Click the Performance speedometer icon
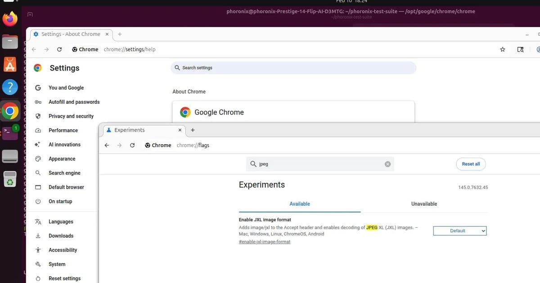This screenshot has height=283, width=540. pyautogui.click(x=39, y=130)
